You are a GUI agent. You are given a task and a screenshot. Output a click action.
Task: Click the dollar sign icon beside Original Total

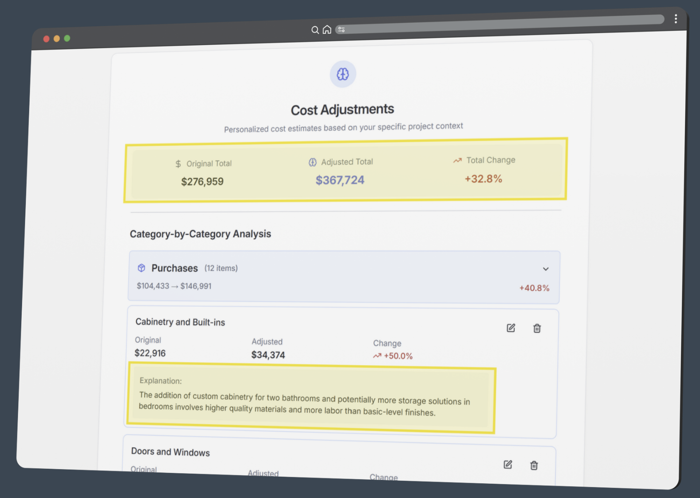click(178, 164)
